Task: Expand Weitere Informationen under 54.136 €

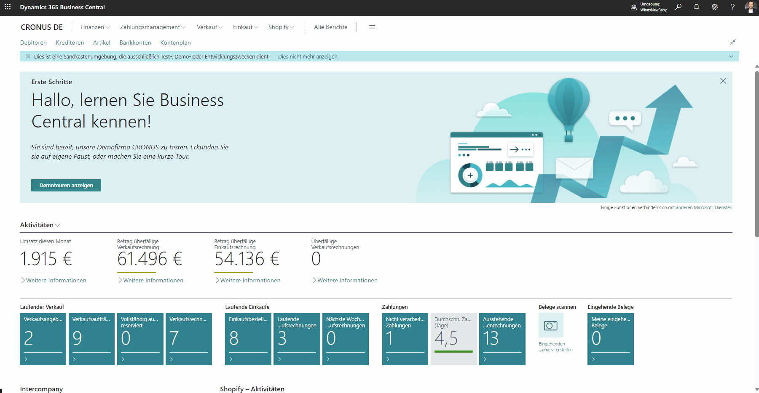Action: coord(248,280)
